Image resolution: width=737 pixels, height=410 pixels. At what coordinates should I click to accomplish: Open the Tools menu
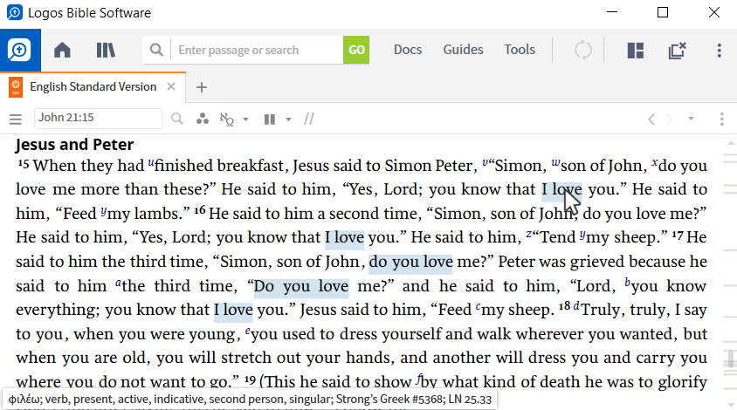click(x=520, y=50)
